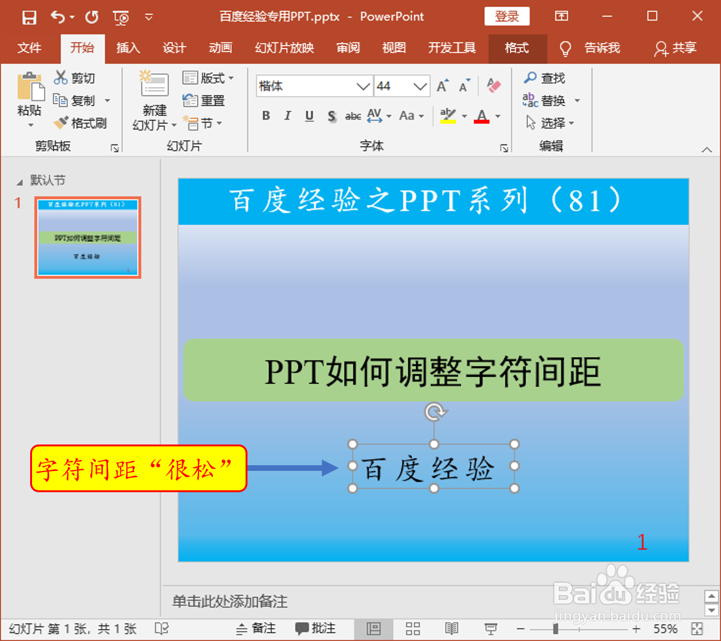Viewport: 721px width, 641px height.
Task: Redo the last action
Action: [92, 18]
